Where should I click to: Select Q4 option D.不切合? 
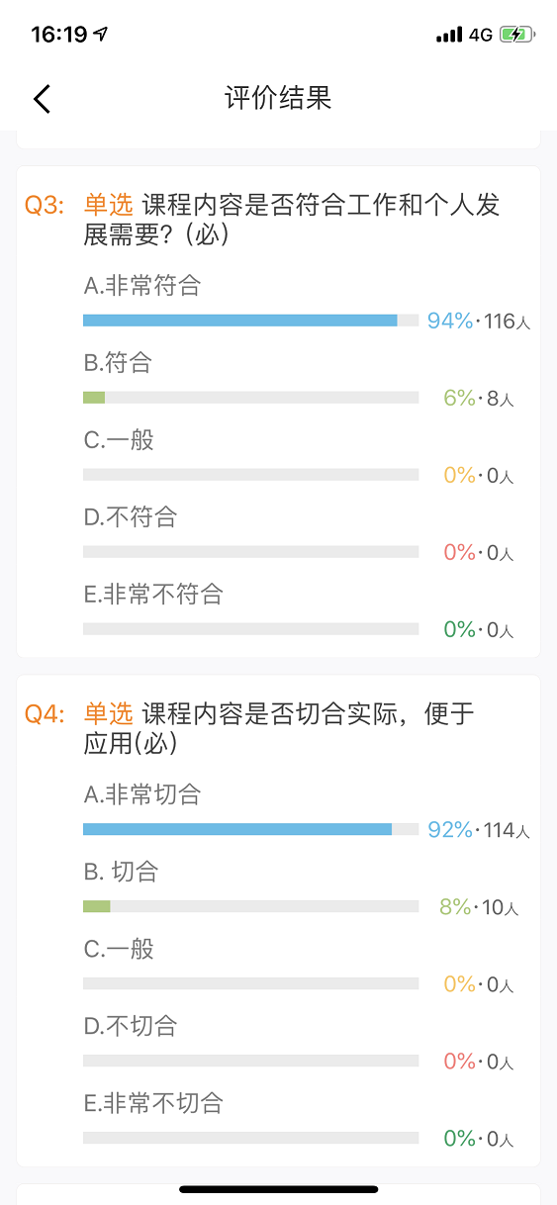pyautogui.click(x=130, y=1026)
